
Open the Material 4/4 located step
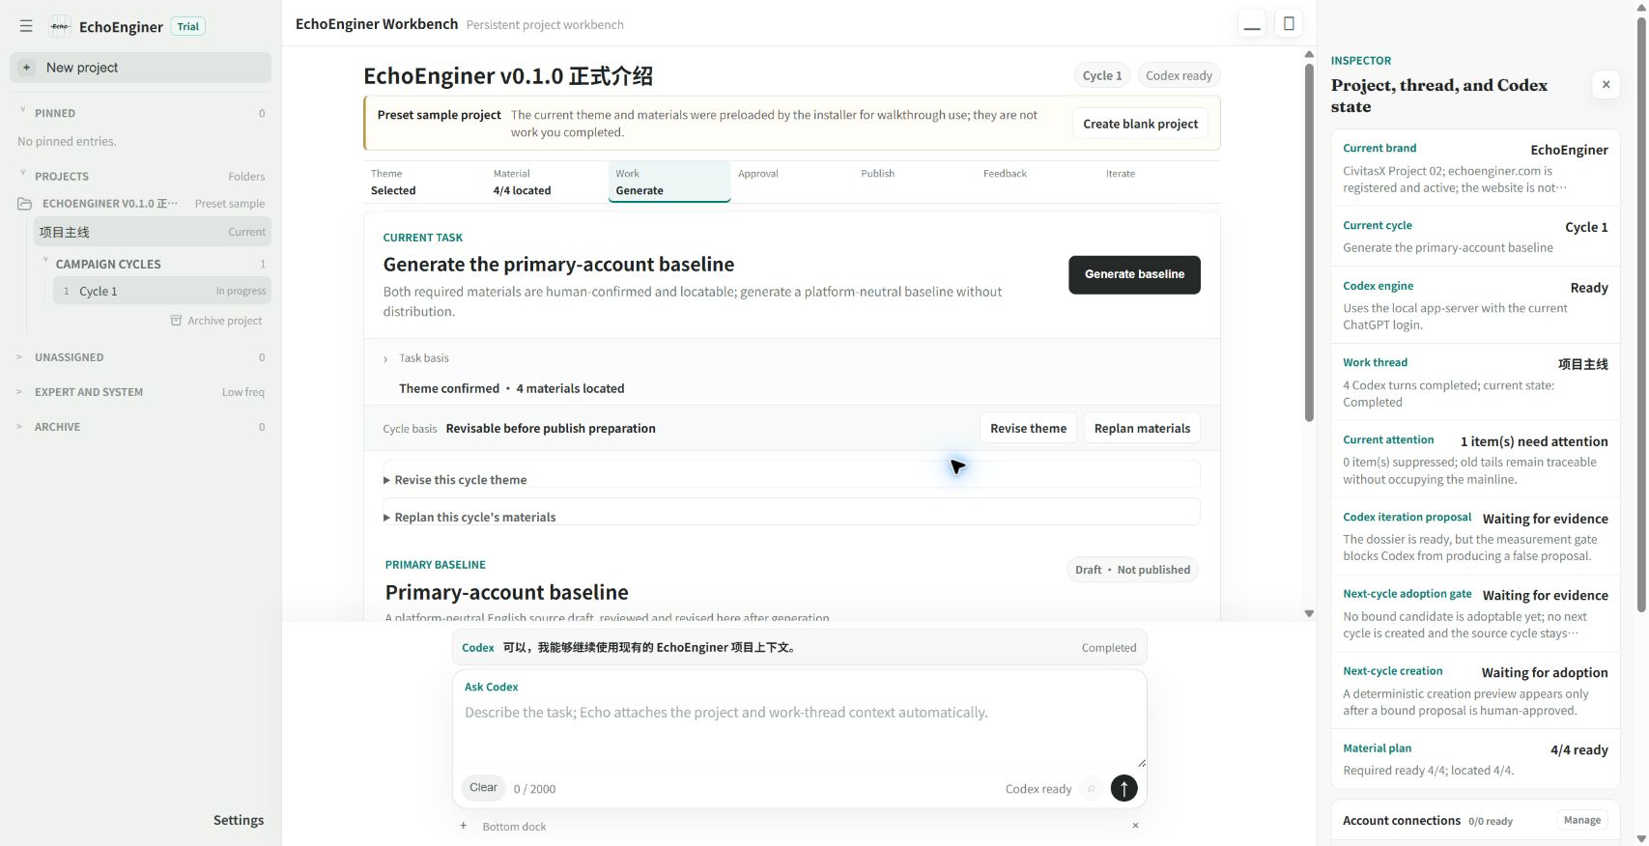click(x=547, y=182)
